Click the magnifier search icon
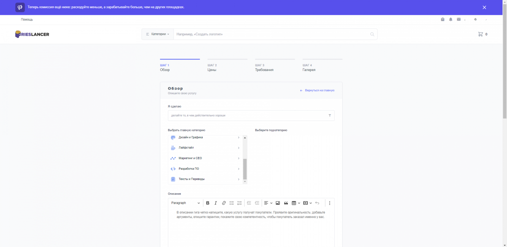This screenshot has height=247, width=507. 372,34
